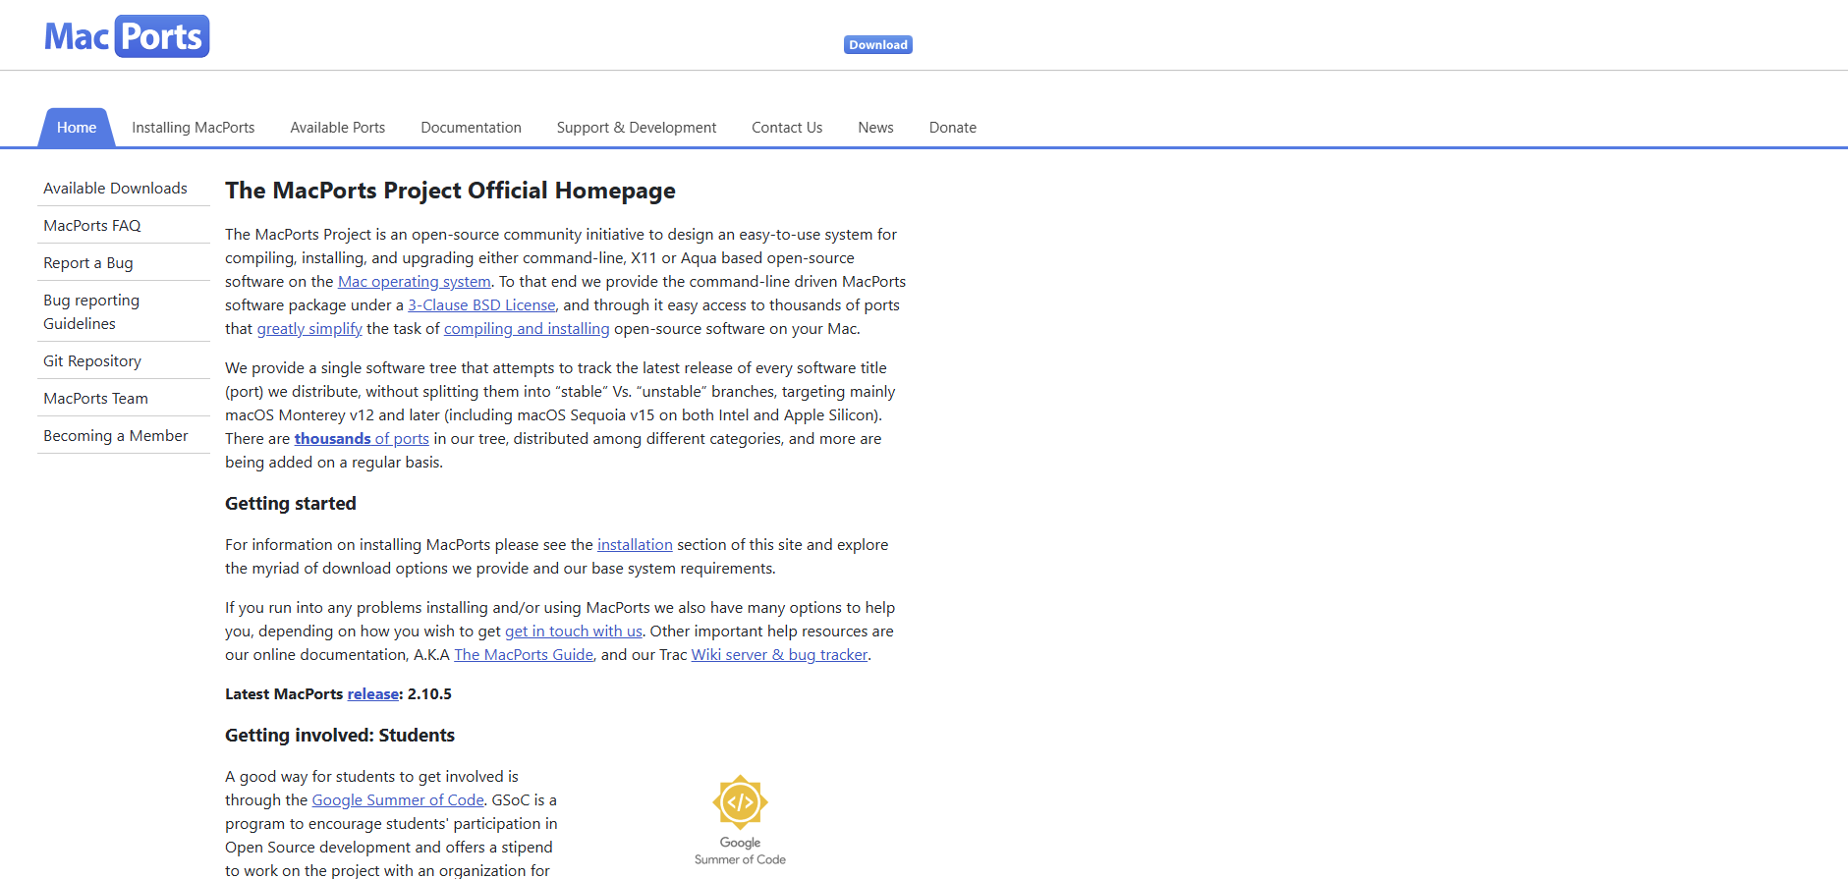Follow compiling and installing link
This screenshot has height=879, width=1848.
click(527, 329)
